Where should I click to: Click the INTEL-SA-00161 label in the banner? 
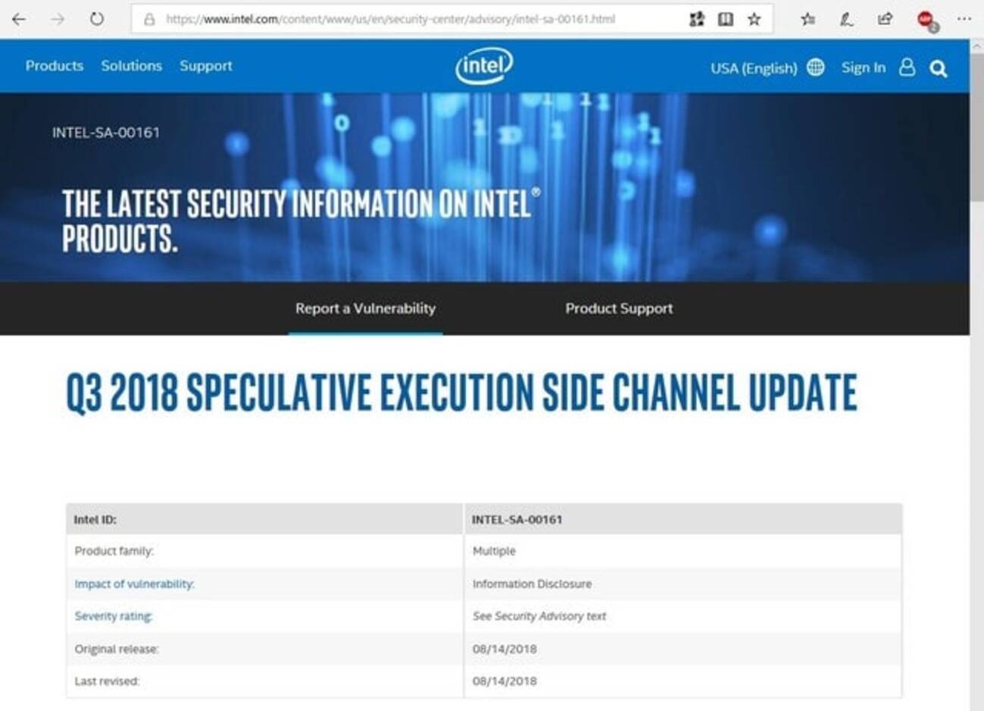(106, 133)
